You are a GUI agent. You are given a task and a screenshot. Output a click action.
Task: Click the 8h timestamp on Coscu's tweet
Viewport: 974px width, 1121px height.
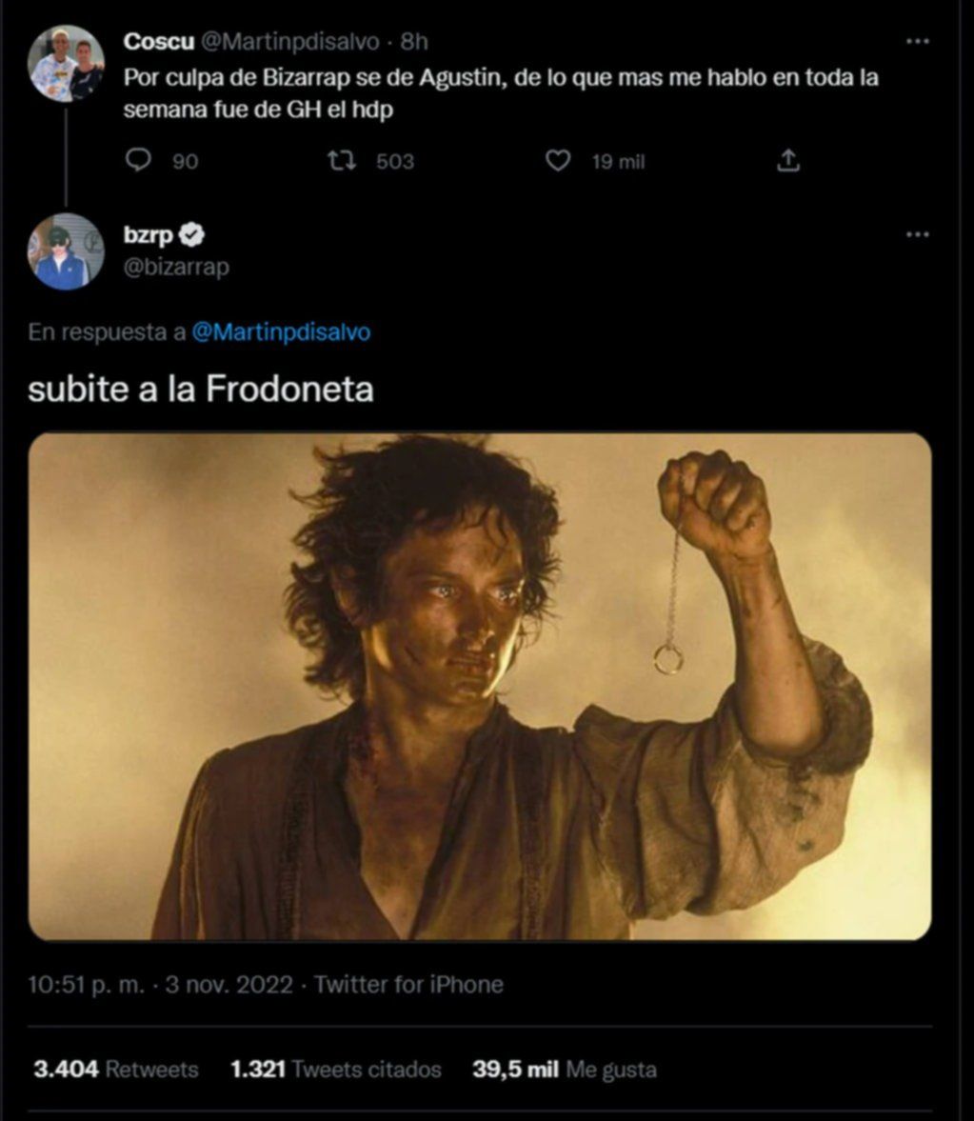(415, 43)
